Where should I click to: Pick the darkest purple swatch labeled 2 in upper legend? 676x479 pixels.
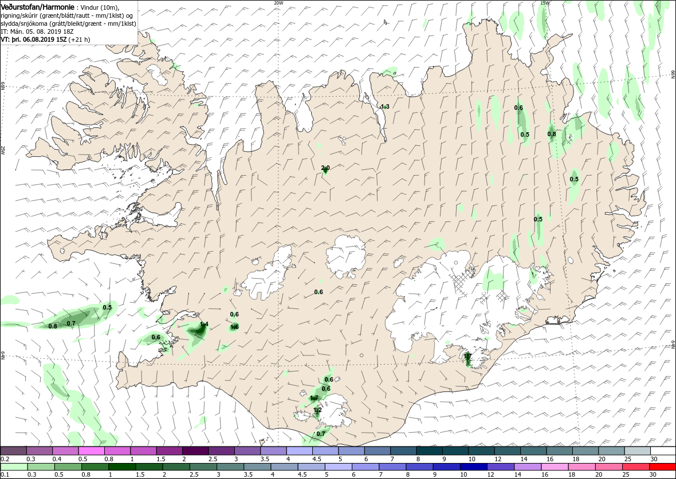[196, 451]
